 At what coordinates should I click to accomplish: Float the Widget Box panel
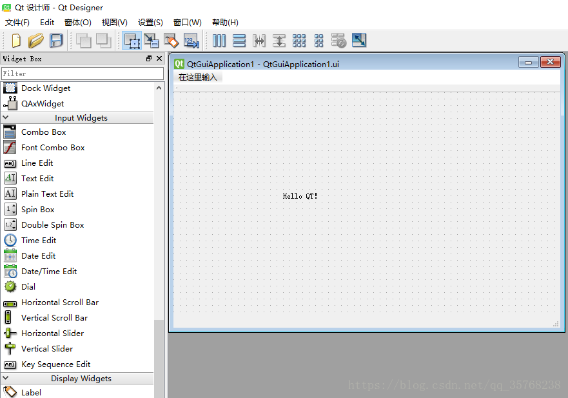pyautogui.click(x=149, y=58)
